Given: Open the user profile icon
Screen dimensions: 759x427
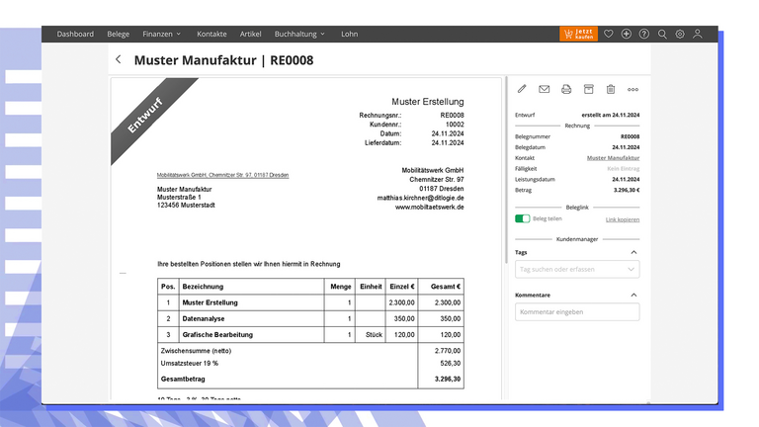Looking at the screenshot, I should (698, 34).
